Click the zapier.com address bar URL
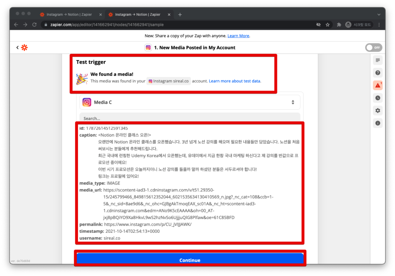395x276 pixels. click(x=107, y=25)
